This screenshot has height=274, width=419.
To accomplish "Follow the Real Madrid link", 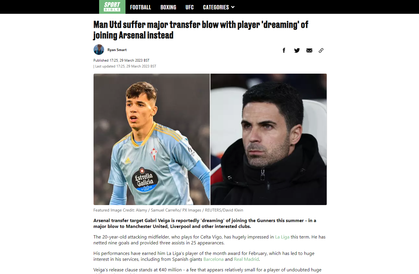I will 246,259.
